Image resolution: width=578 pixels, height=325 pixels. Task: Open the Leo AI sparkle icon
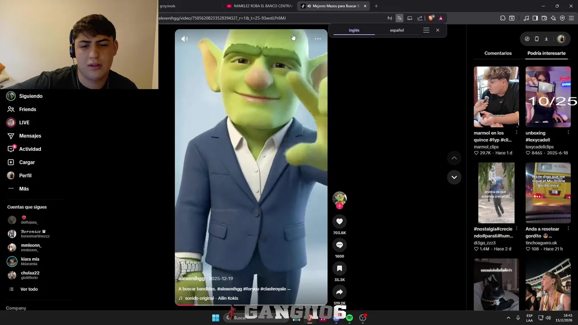(x=553, y=18)
